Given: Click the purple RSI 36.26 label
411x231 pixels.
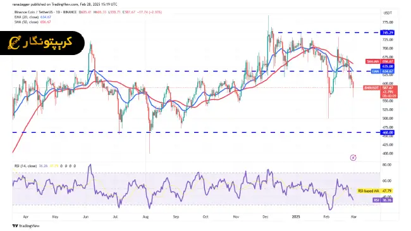Looking at the screenshot, I should click(x=383, y=200).
